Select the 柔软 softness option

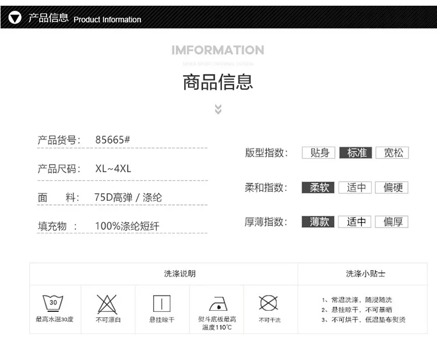coord(318,187)
